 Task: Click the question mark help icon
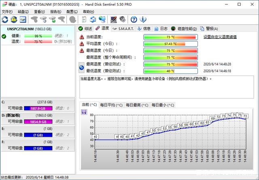pyautogui.click(x=134, y=19)
